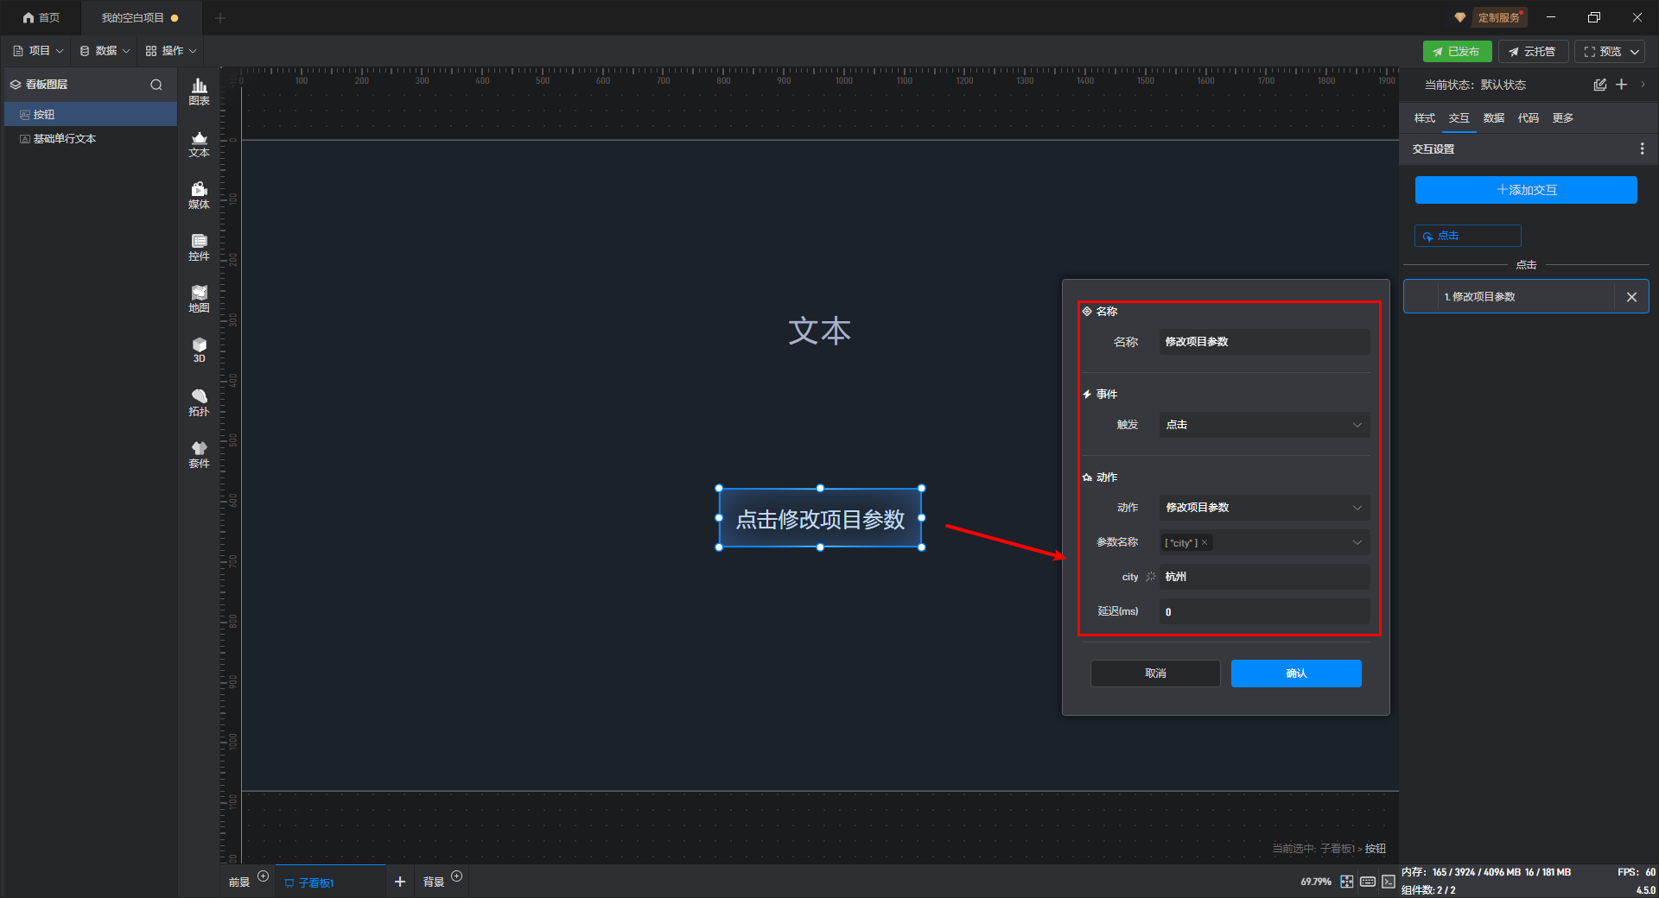Switch to the 数据 tab in right panel
Screen dimensions: 1659x898
1493,118
